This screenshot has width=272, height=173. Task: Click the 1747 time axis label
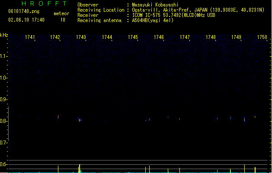tap(185, 37)
